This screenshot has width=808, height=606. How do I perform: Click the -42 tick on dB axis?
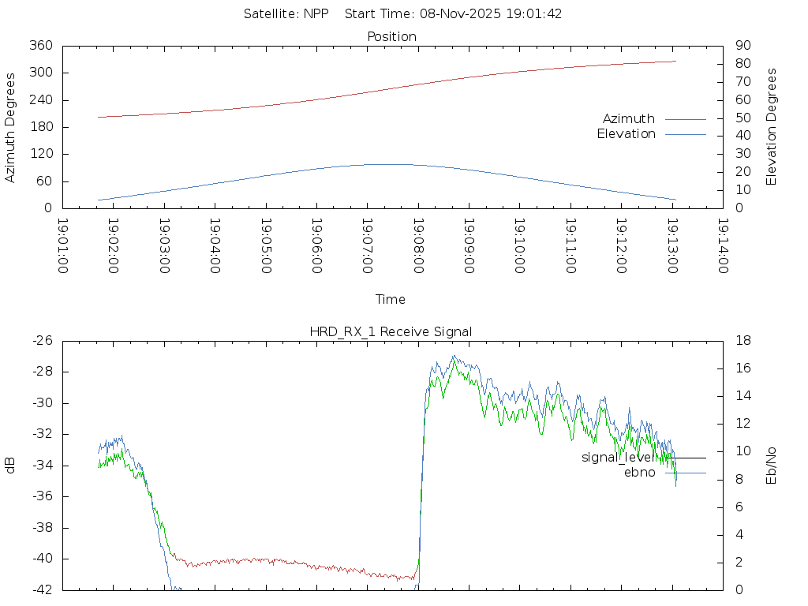pyautogui.click(x=41, y=589)
